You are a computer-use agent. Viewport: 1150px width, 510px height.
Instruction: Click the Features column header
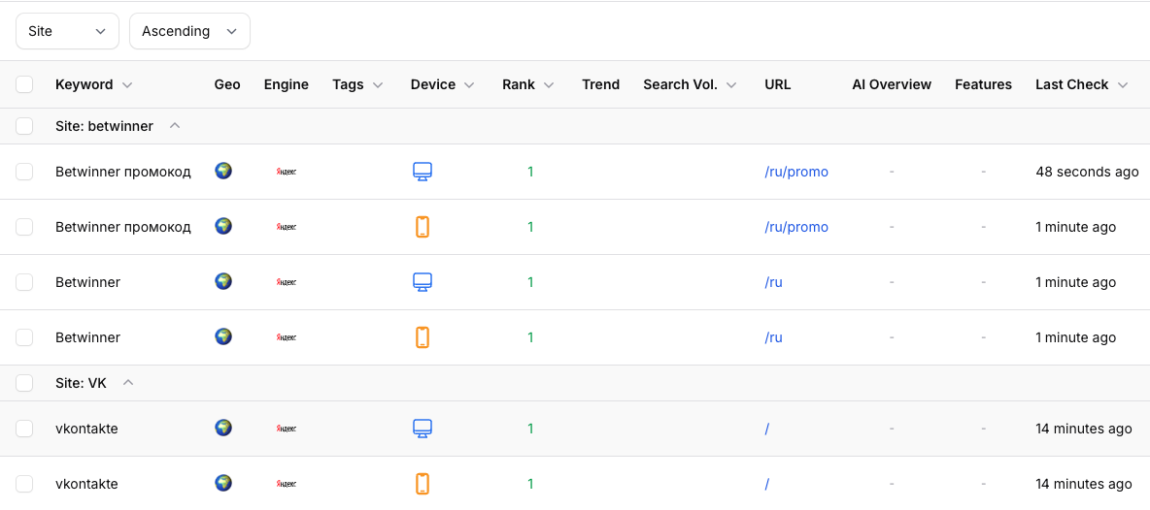pos(984,85)
